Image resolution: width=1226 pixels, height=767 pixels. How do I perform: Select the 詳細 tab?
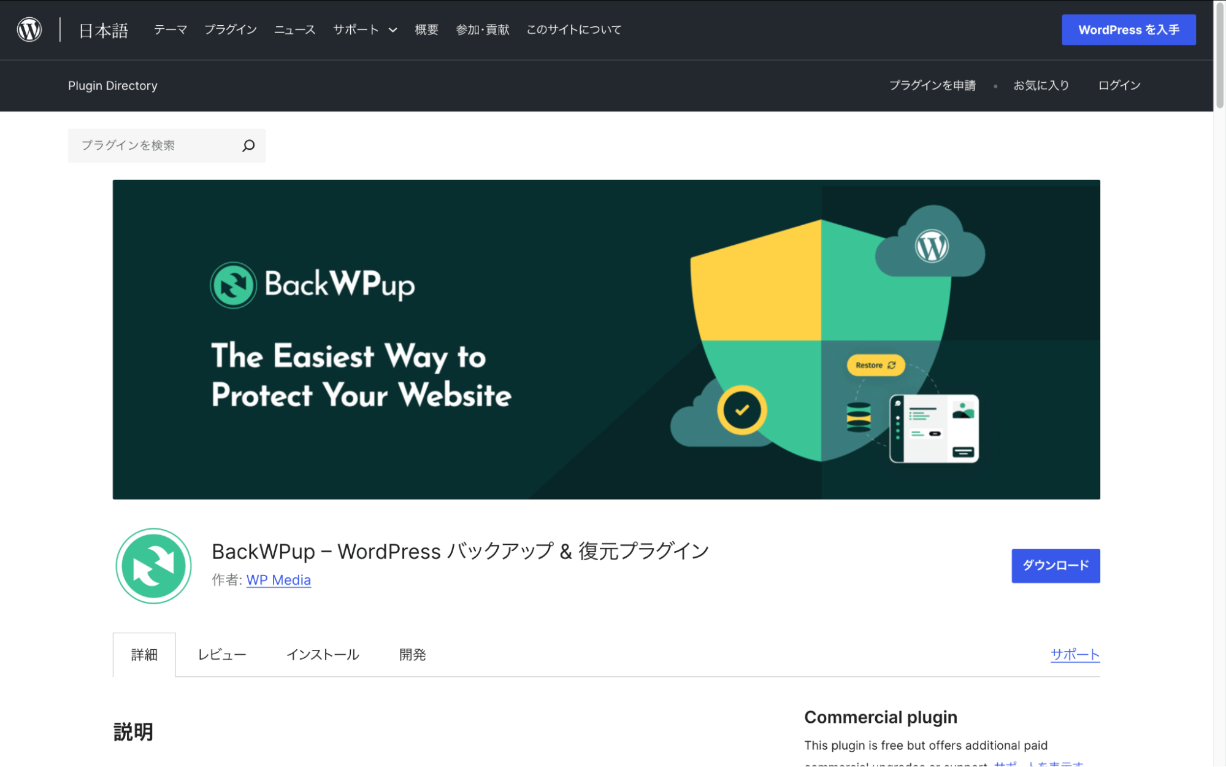pyautogui.click(x=144, y=654)
